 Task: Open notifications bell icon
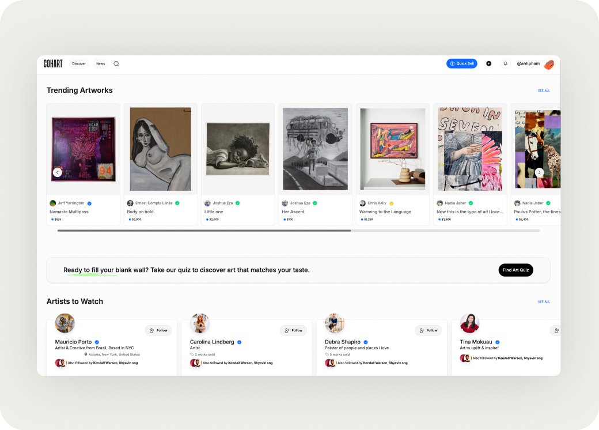tap(506, 63)
